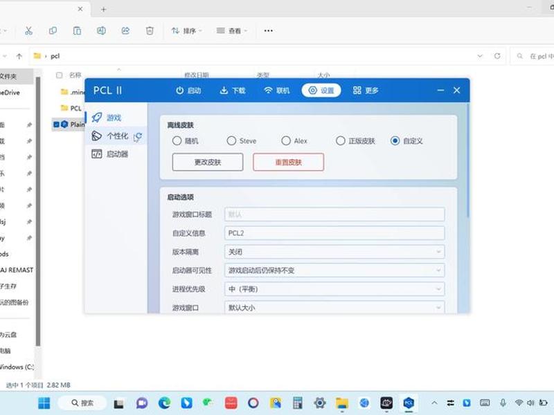Click the Copy icon in Explorer toolbar

click(x=53, y=30)
